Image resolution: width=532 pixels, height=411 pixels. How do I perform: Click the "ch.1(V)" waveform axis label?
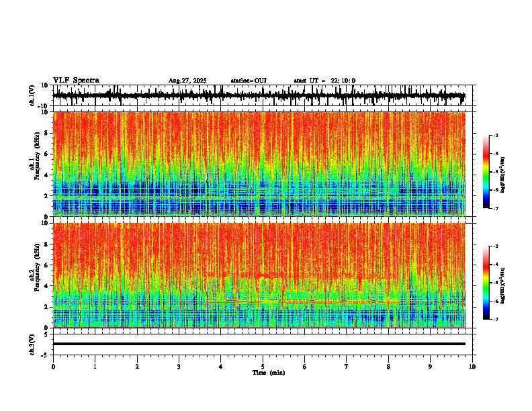(32, 95)
